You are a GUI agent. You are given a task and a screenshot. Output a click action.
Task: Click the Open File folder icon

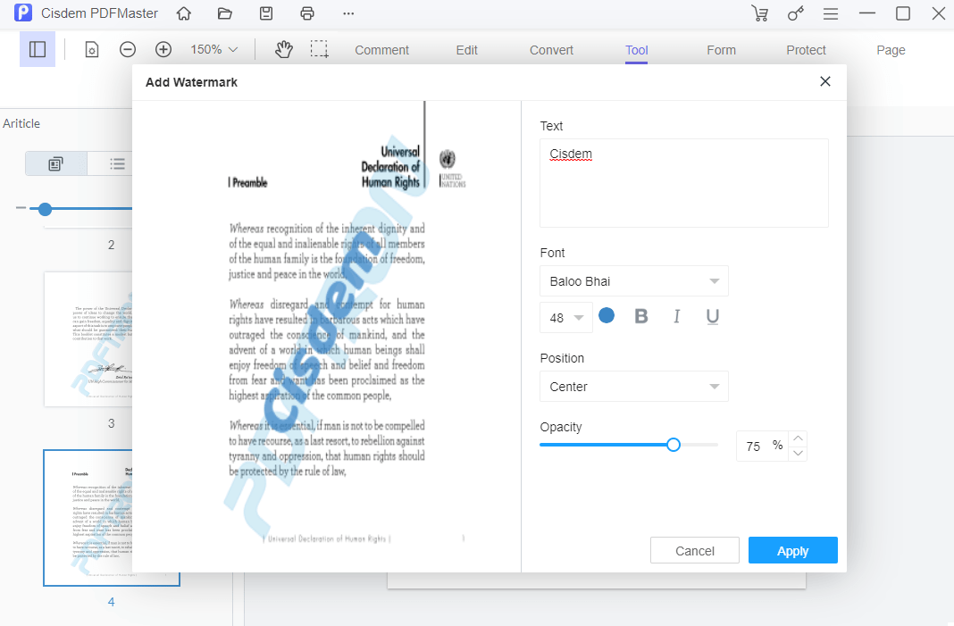click(x=225, y=13)
